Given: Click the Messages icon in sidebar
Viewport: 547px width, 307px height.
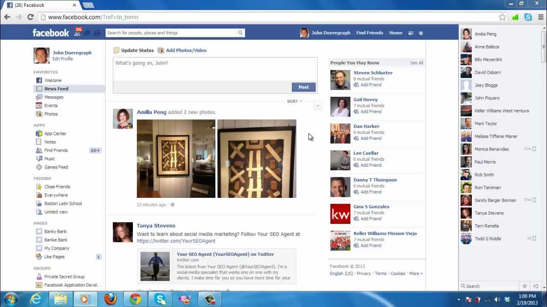Looking at the screenshot, I should 39,97.
